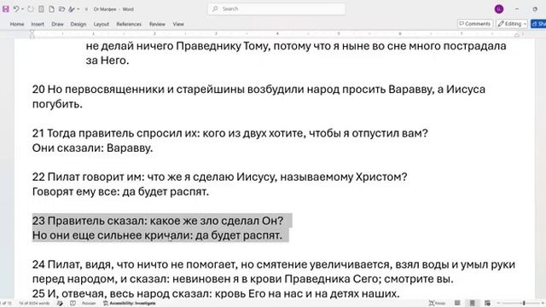This screenshot has width=546, height=307.
Task: Open the Comments pane button
Action: tap(474, 24)
